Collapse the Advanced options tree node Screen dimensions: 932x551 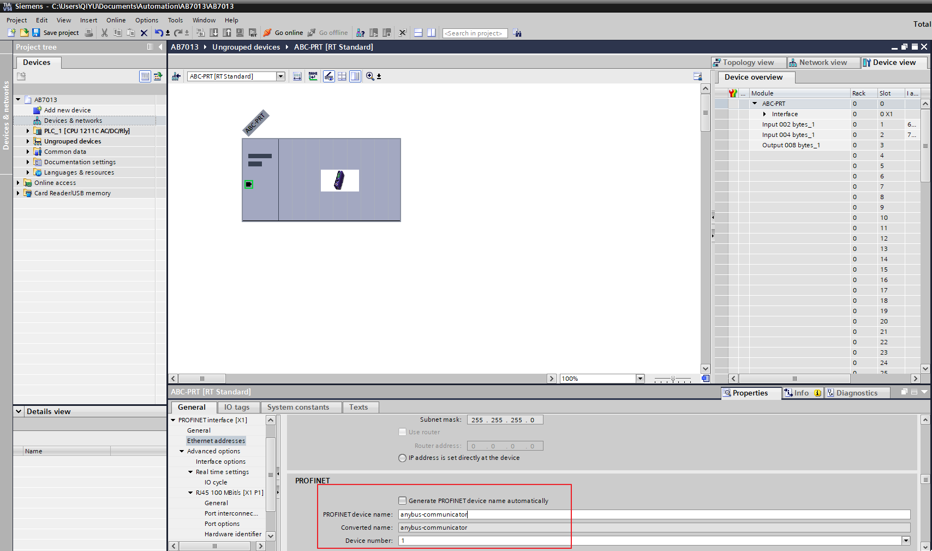[x=182, y=451]
